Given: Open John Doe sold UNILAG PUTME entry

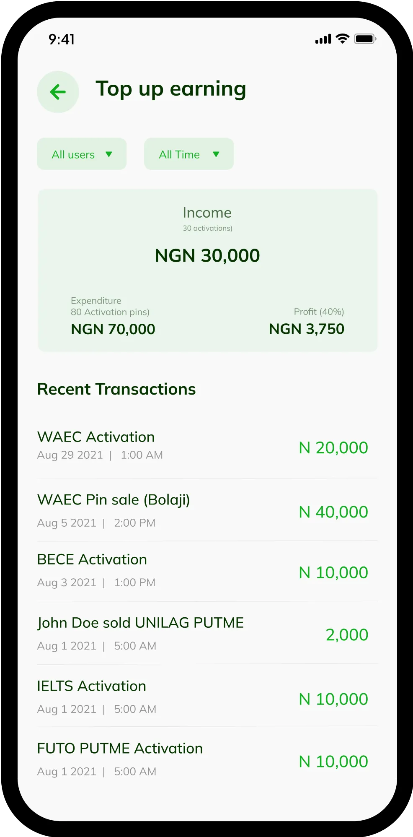Looking at the screenshot, I should click(x=207, y=633).
